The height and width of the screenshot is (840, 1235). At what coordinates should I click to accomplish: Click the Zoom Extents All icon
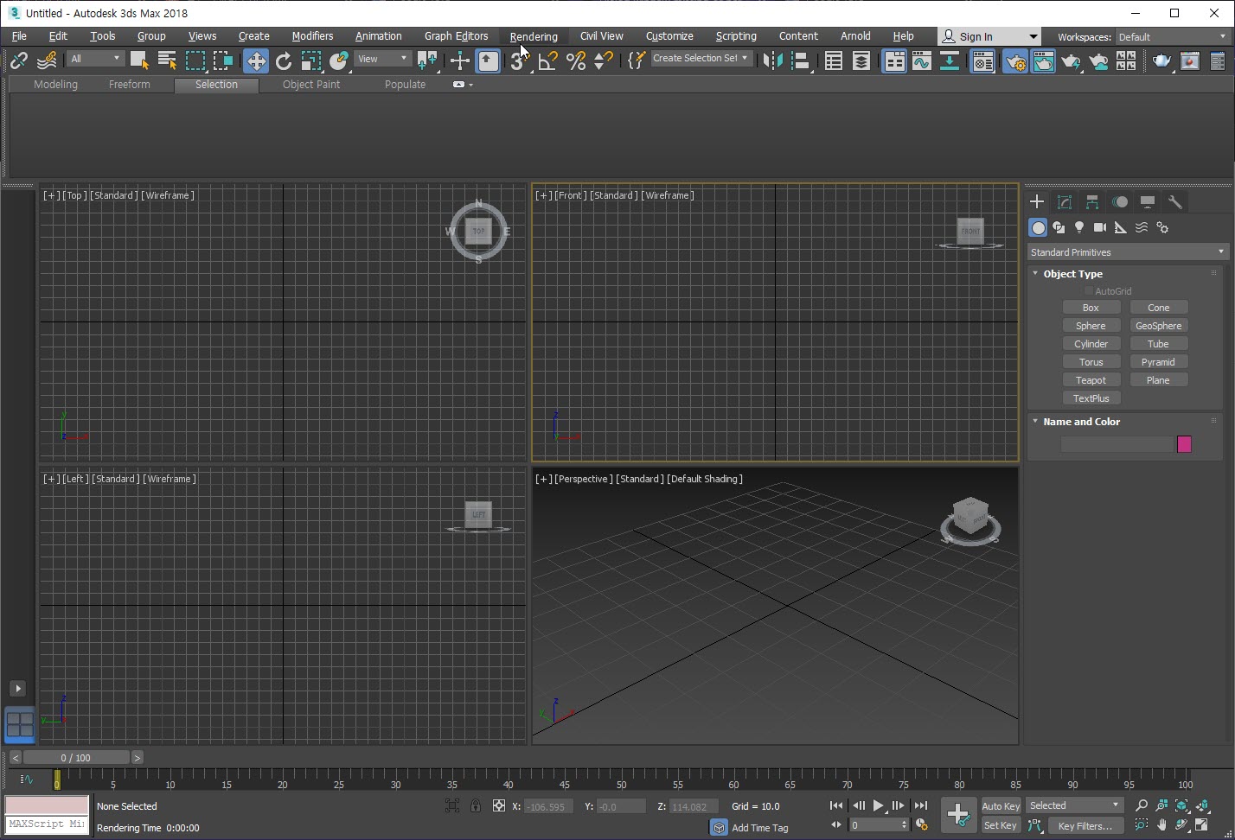1203,805
